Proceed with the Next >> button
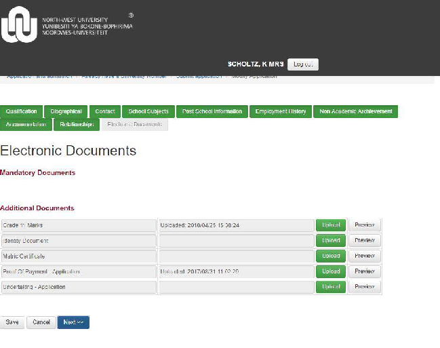440x348 pixels. tap(73, 322)
